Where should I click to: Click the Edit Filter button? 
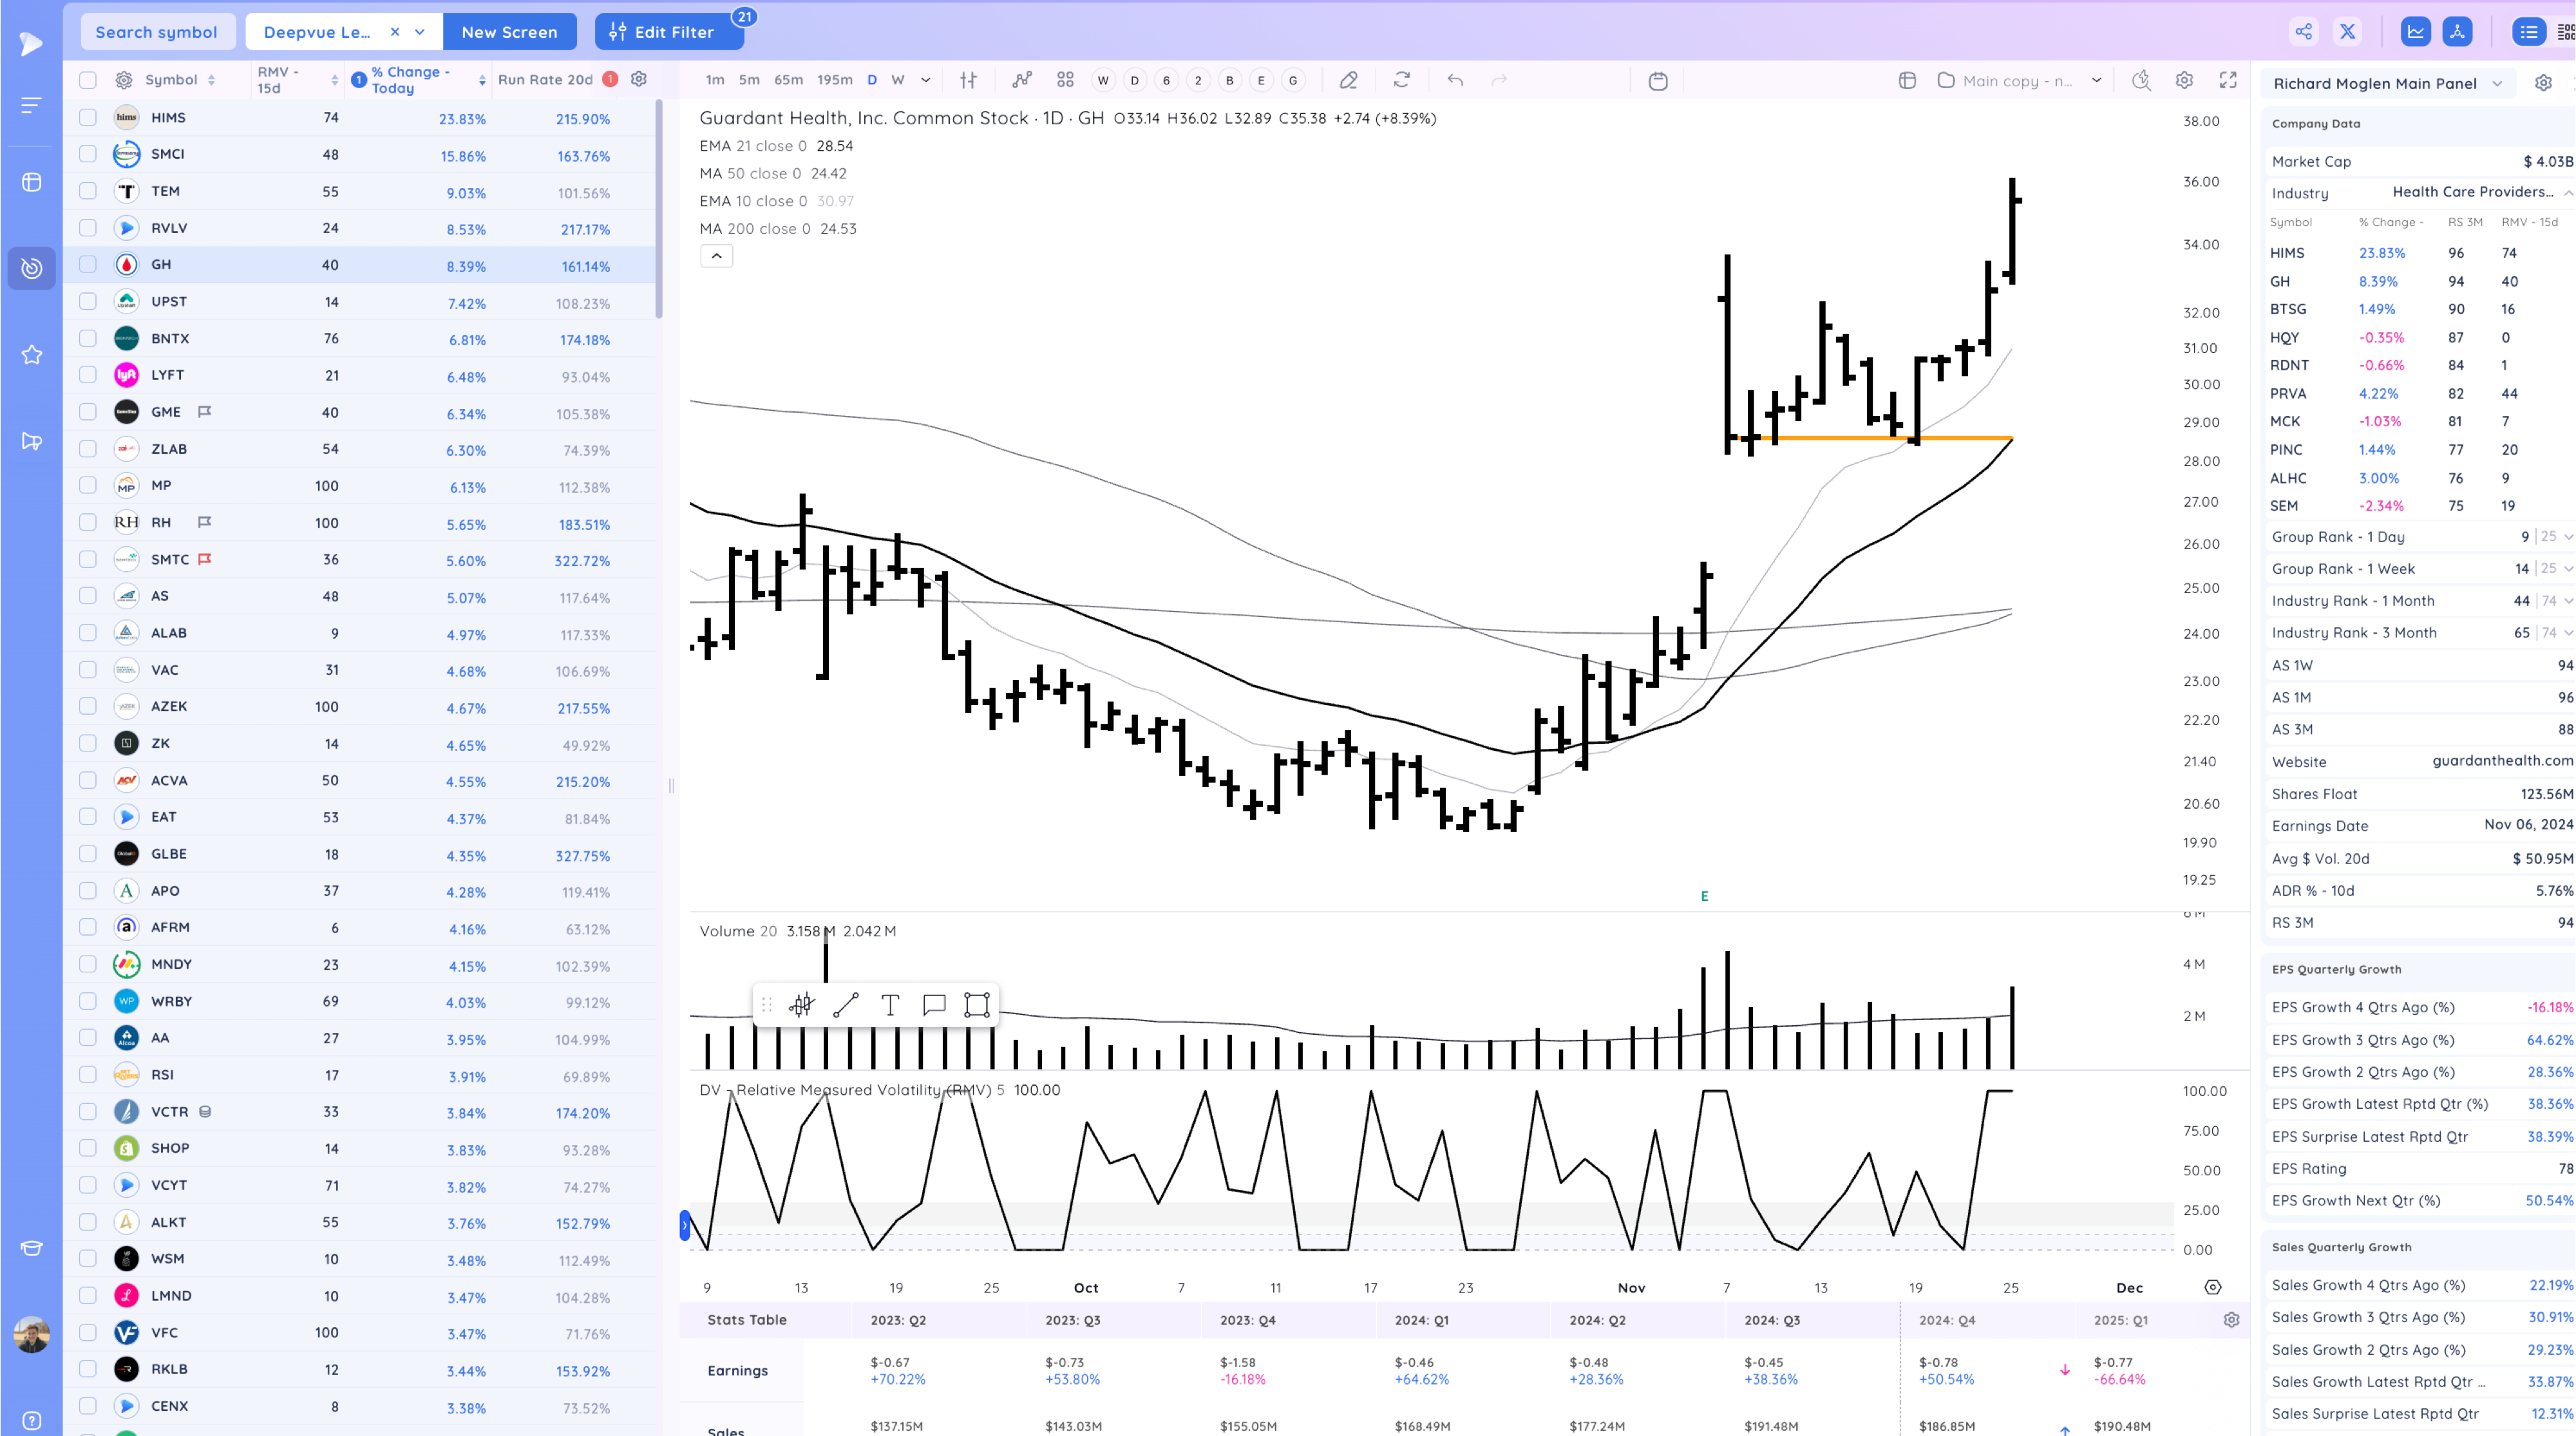[669, 32]
